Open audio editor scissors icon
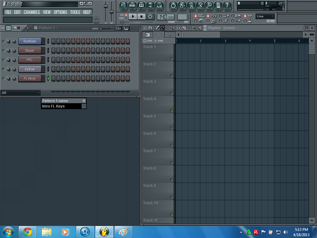Image resolution: width=317 pixels, height=238 pixels. (x=200, y=6)
